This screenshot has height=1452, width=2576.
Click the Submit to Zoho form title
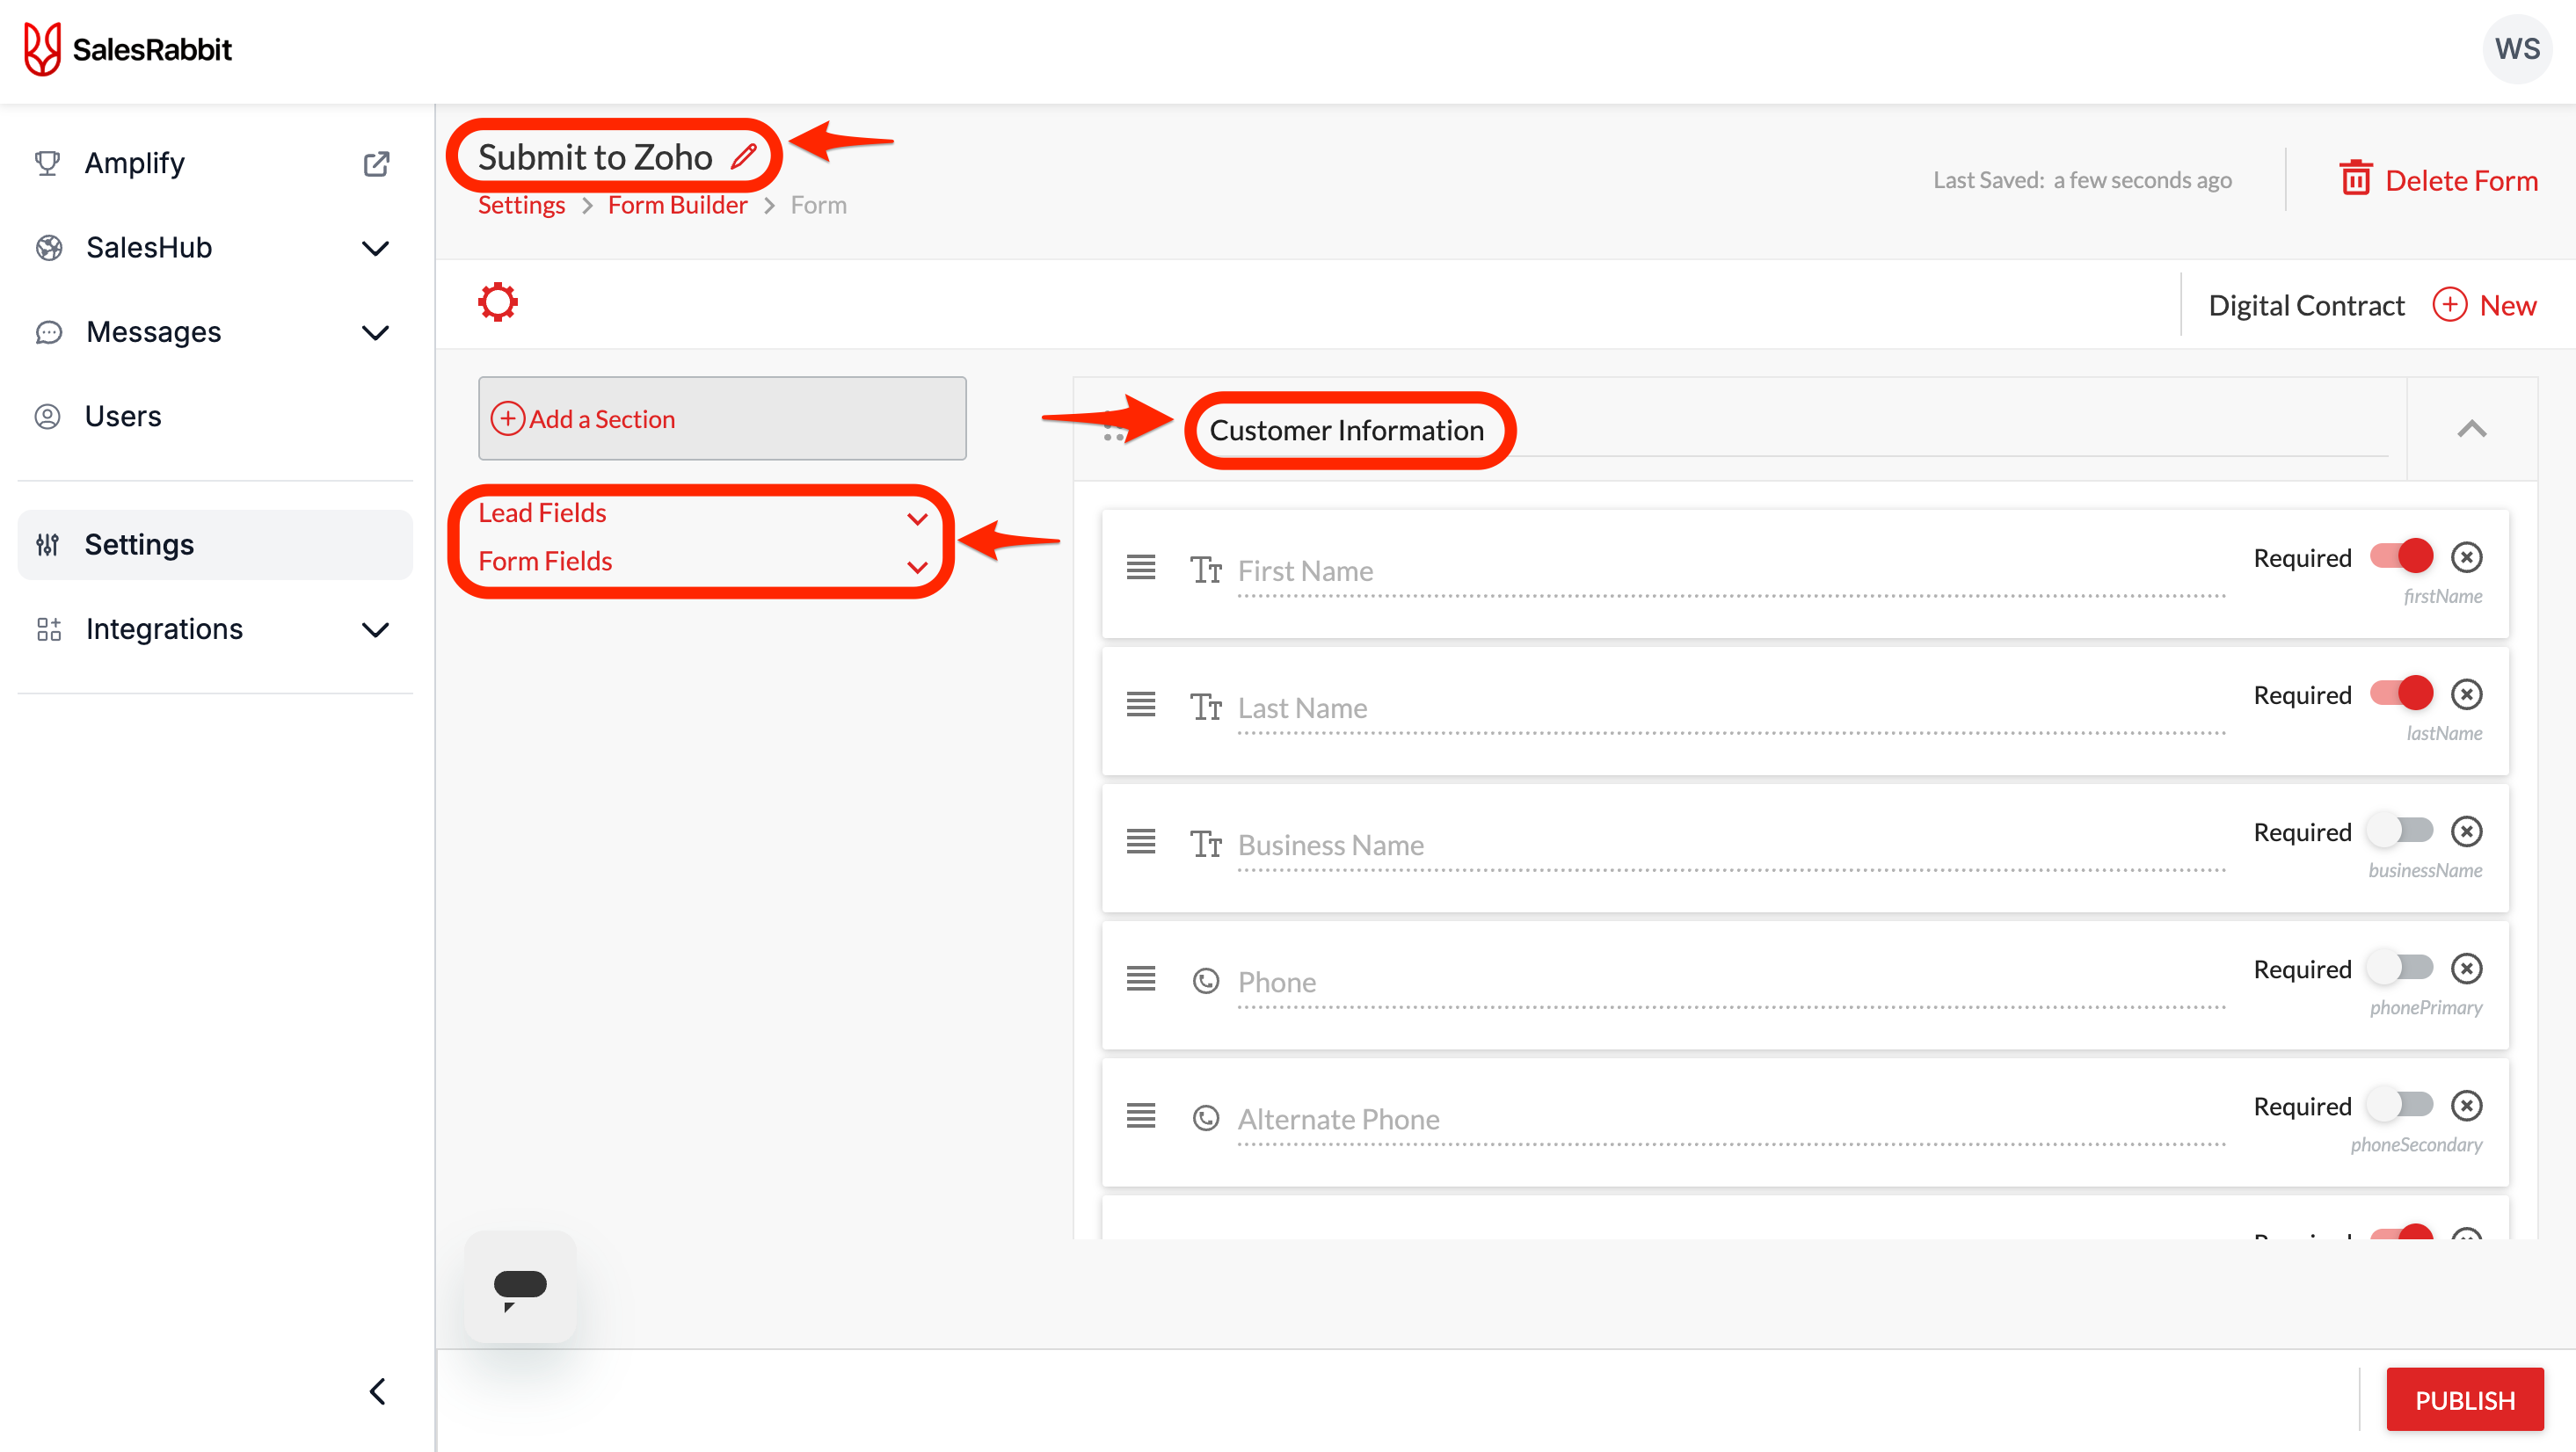tap(595, 157)
